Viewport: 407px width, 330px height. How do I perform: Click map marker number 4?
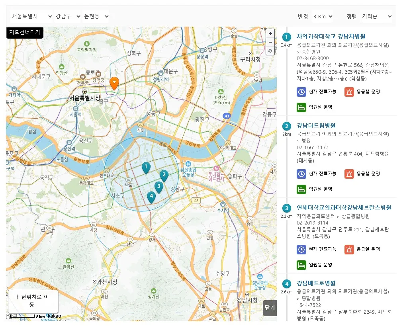[151, 197]
